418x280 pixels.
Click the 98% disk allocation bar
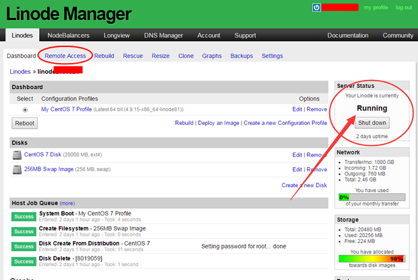372,259
